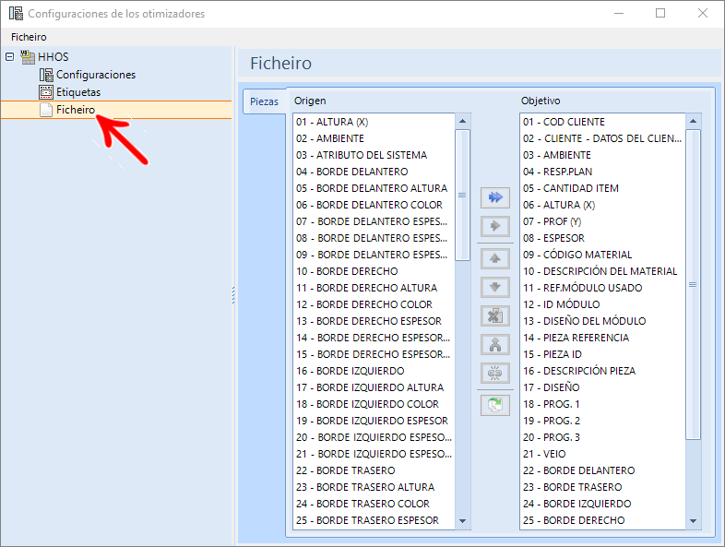
Task: Click Origen list scroll-down arrow
Action: click(462, 521)
